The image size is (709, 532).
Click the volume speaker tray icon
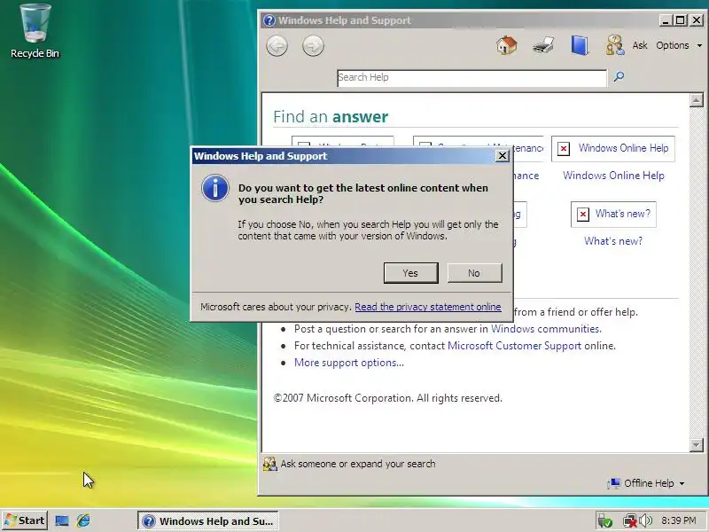point(647,520)
